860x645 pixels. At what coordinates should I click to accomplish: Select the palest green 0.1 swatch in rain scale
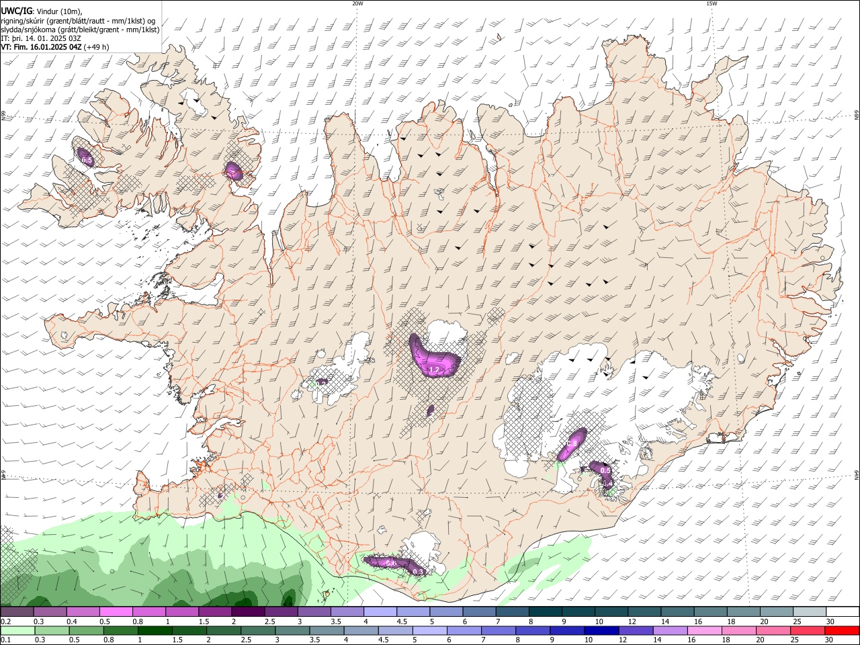pos(17,630)
